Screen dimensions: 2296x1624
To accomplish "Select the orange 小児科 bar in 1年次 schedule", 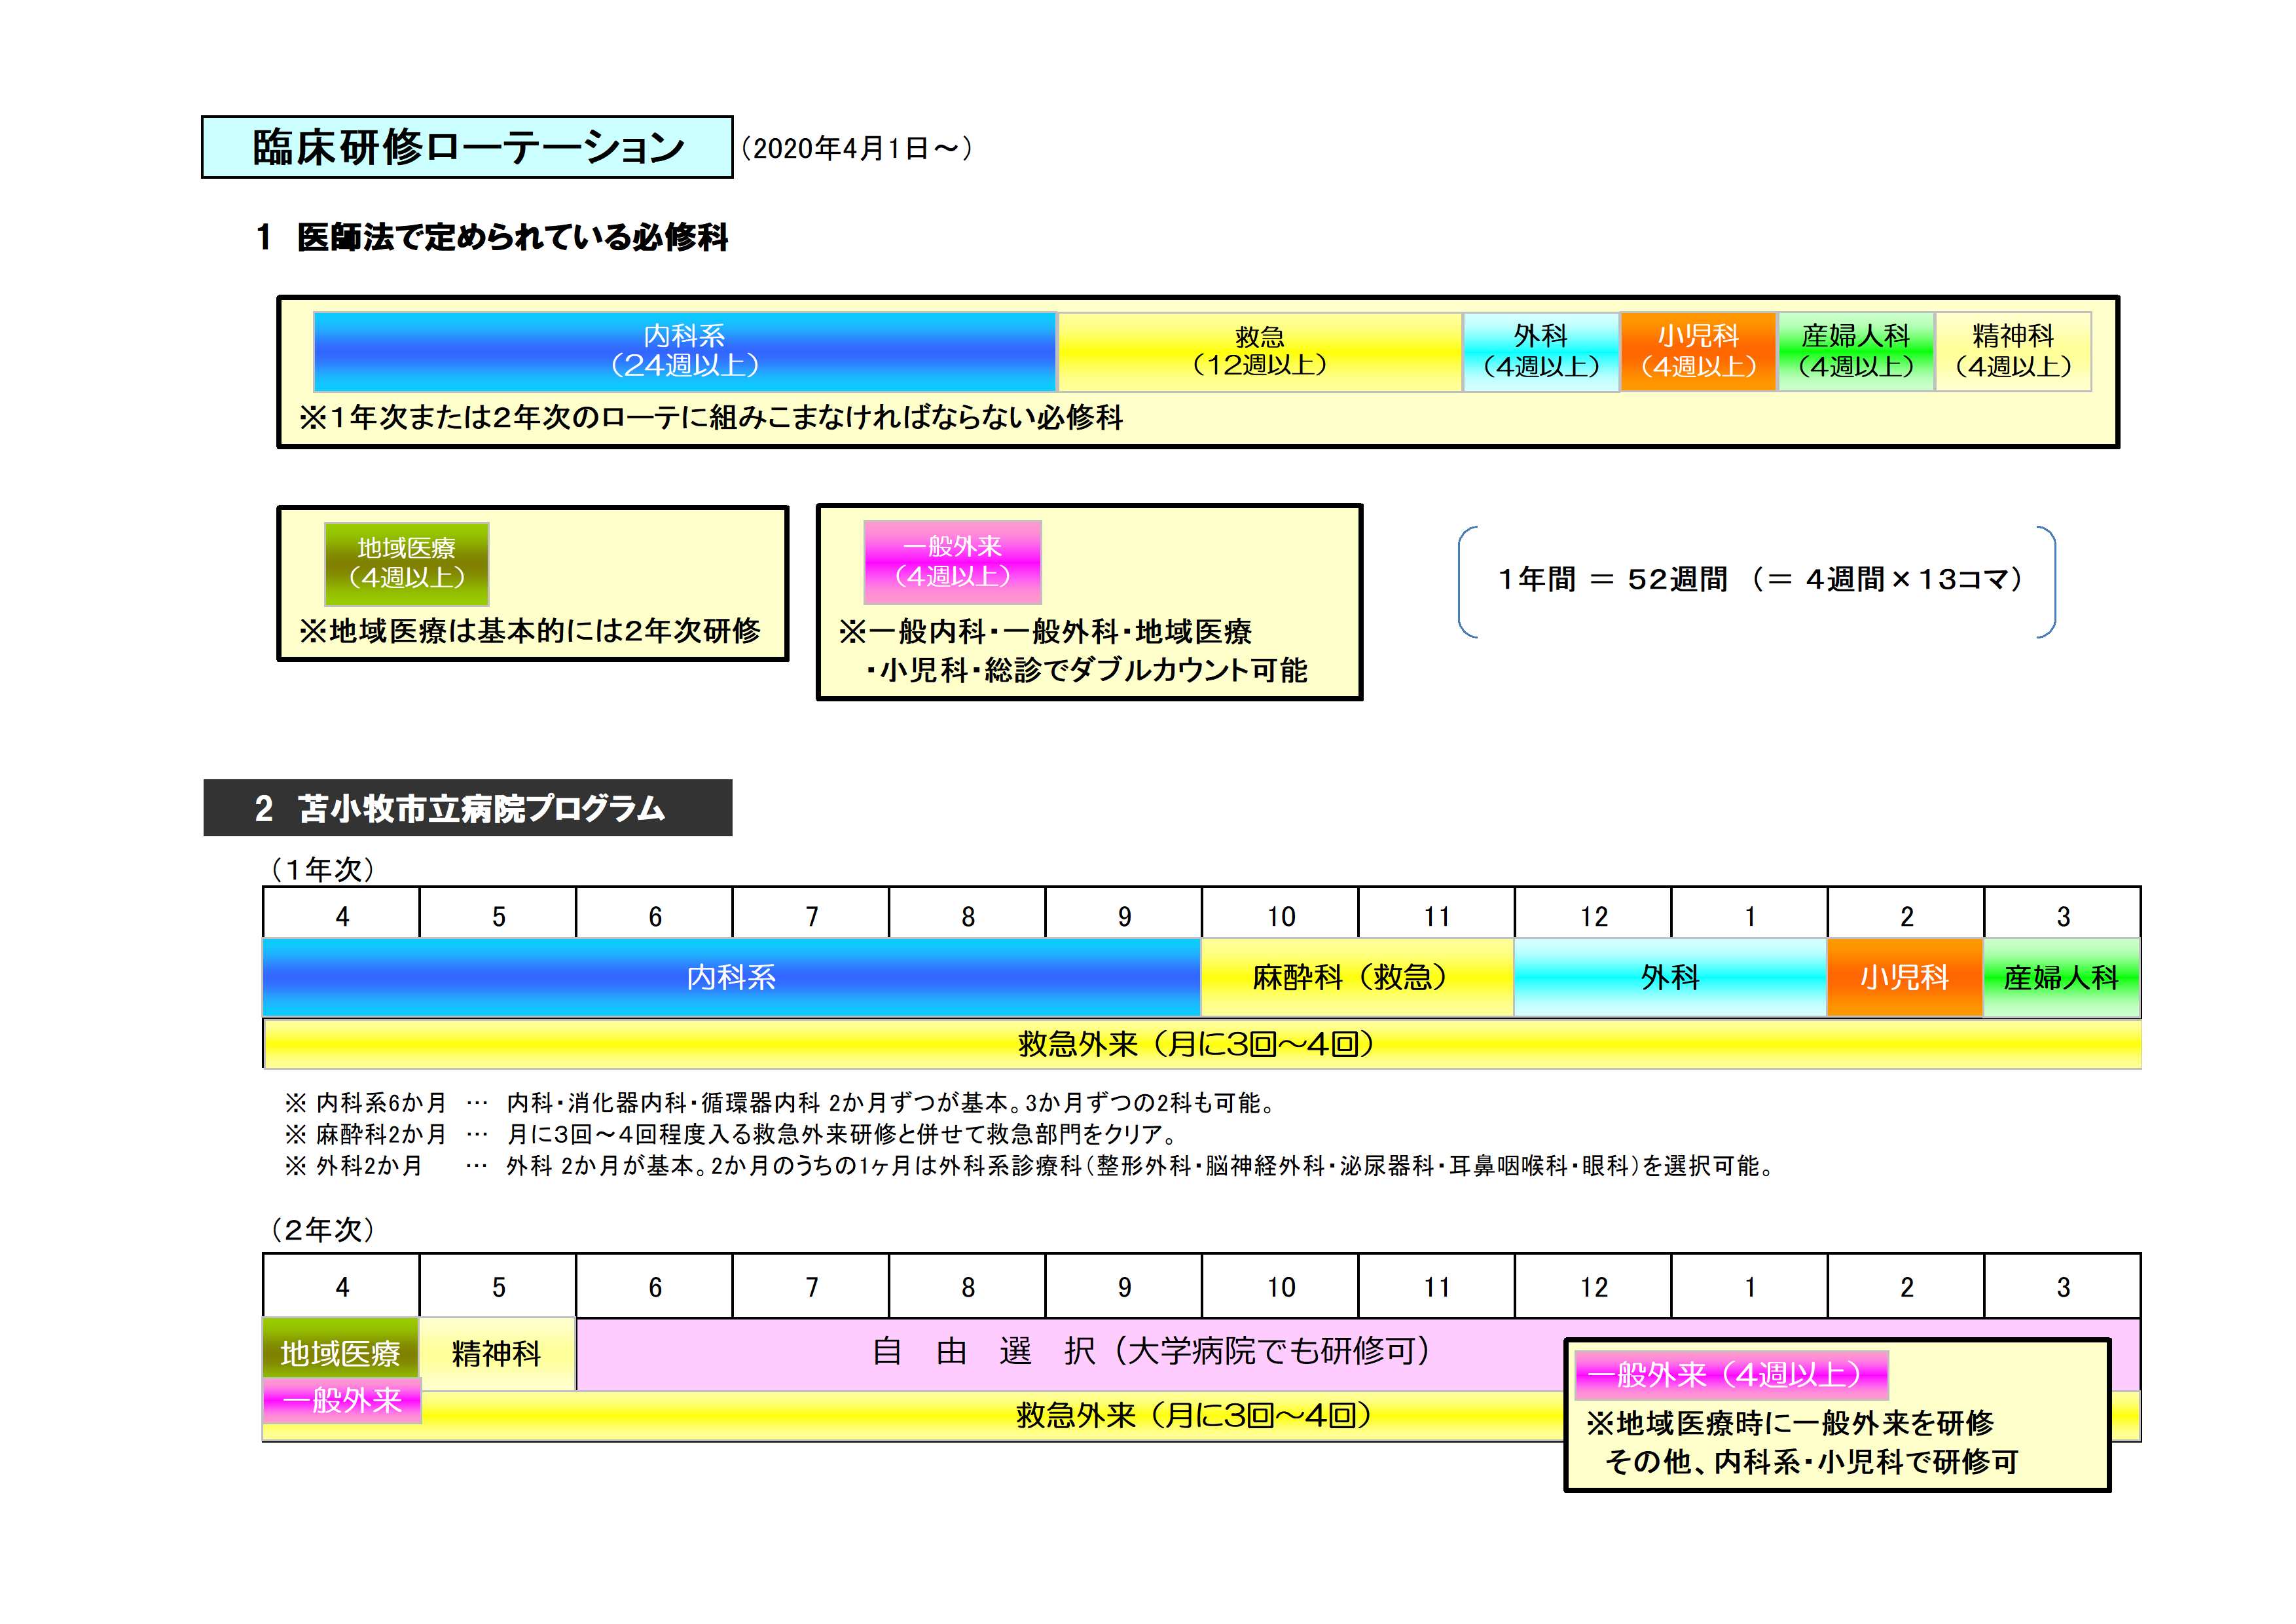I will click(1905, 977).
